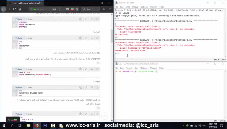Bookmark this page with the star
This screenshot has height=129, width=227.
point(77,9)
